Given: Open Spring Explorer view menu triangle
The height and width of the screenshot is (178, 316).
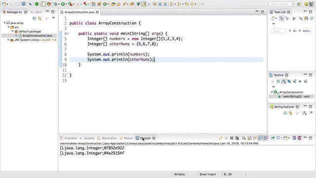Looking at the screenshot, I should click(311, 112).
